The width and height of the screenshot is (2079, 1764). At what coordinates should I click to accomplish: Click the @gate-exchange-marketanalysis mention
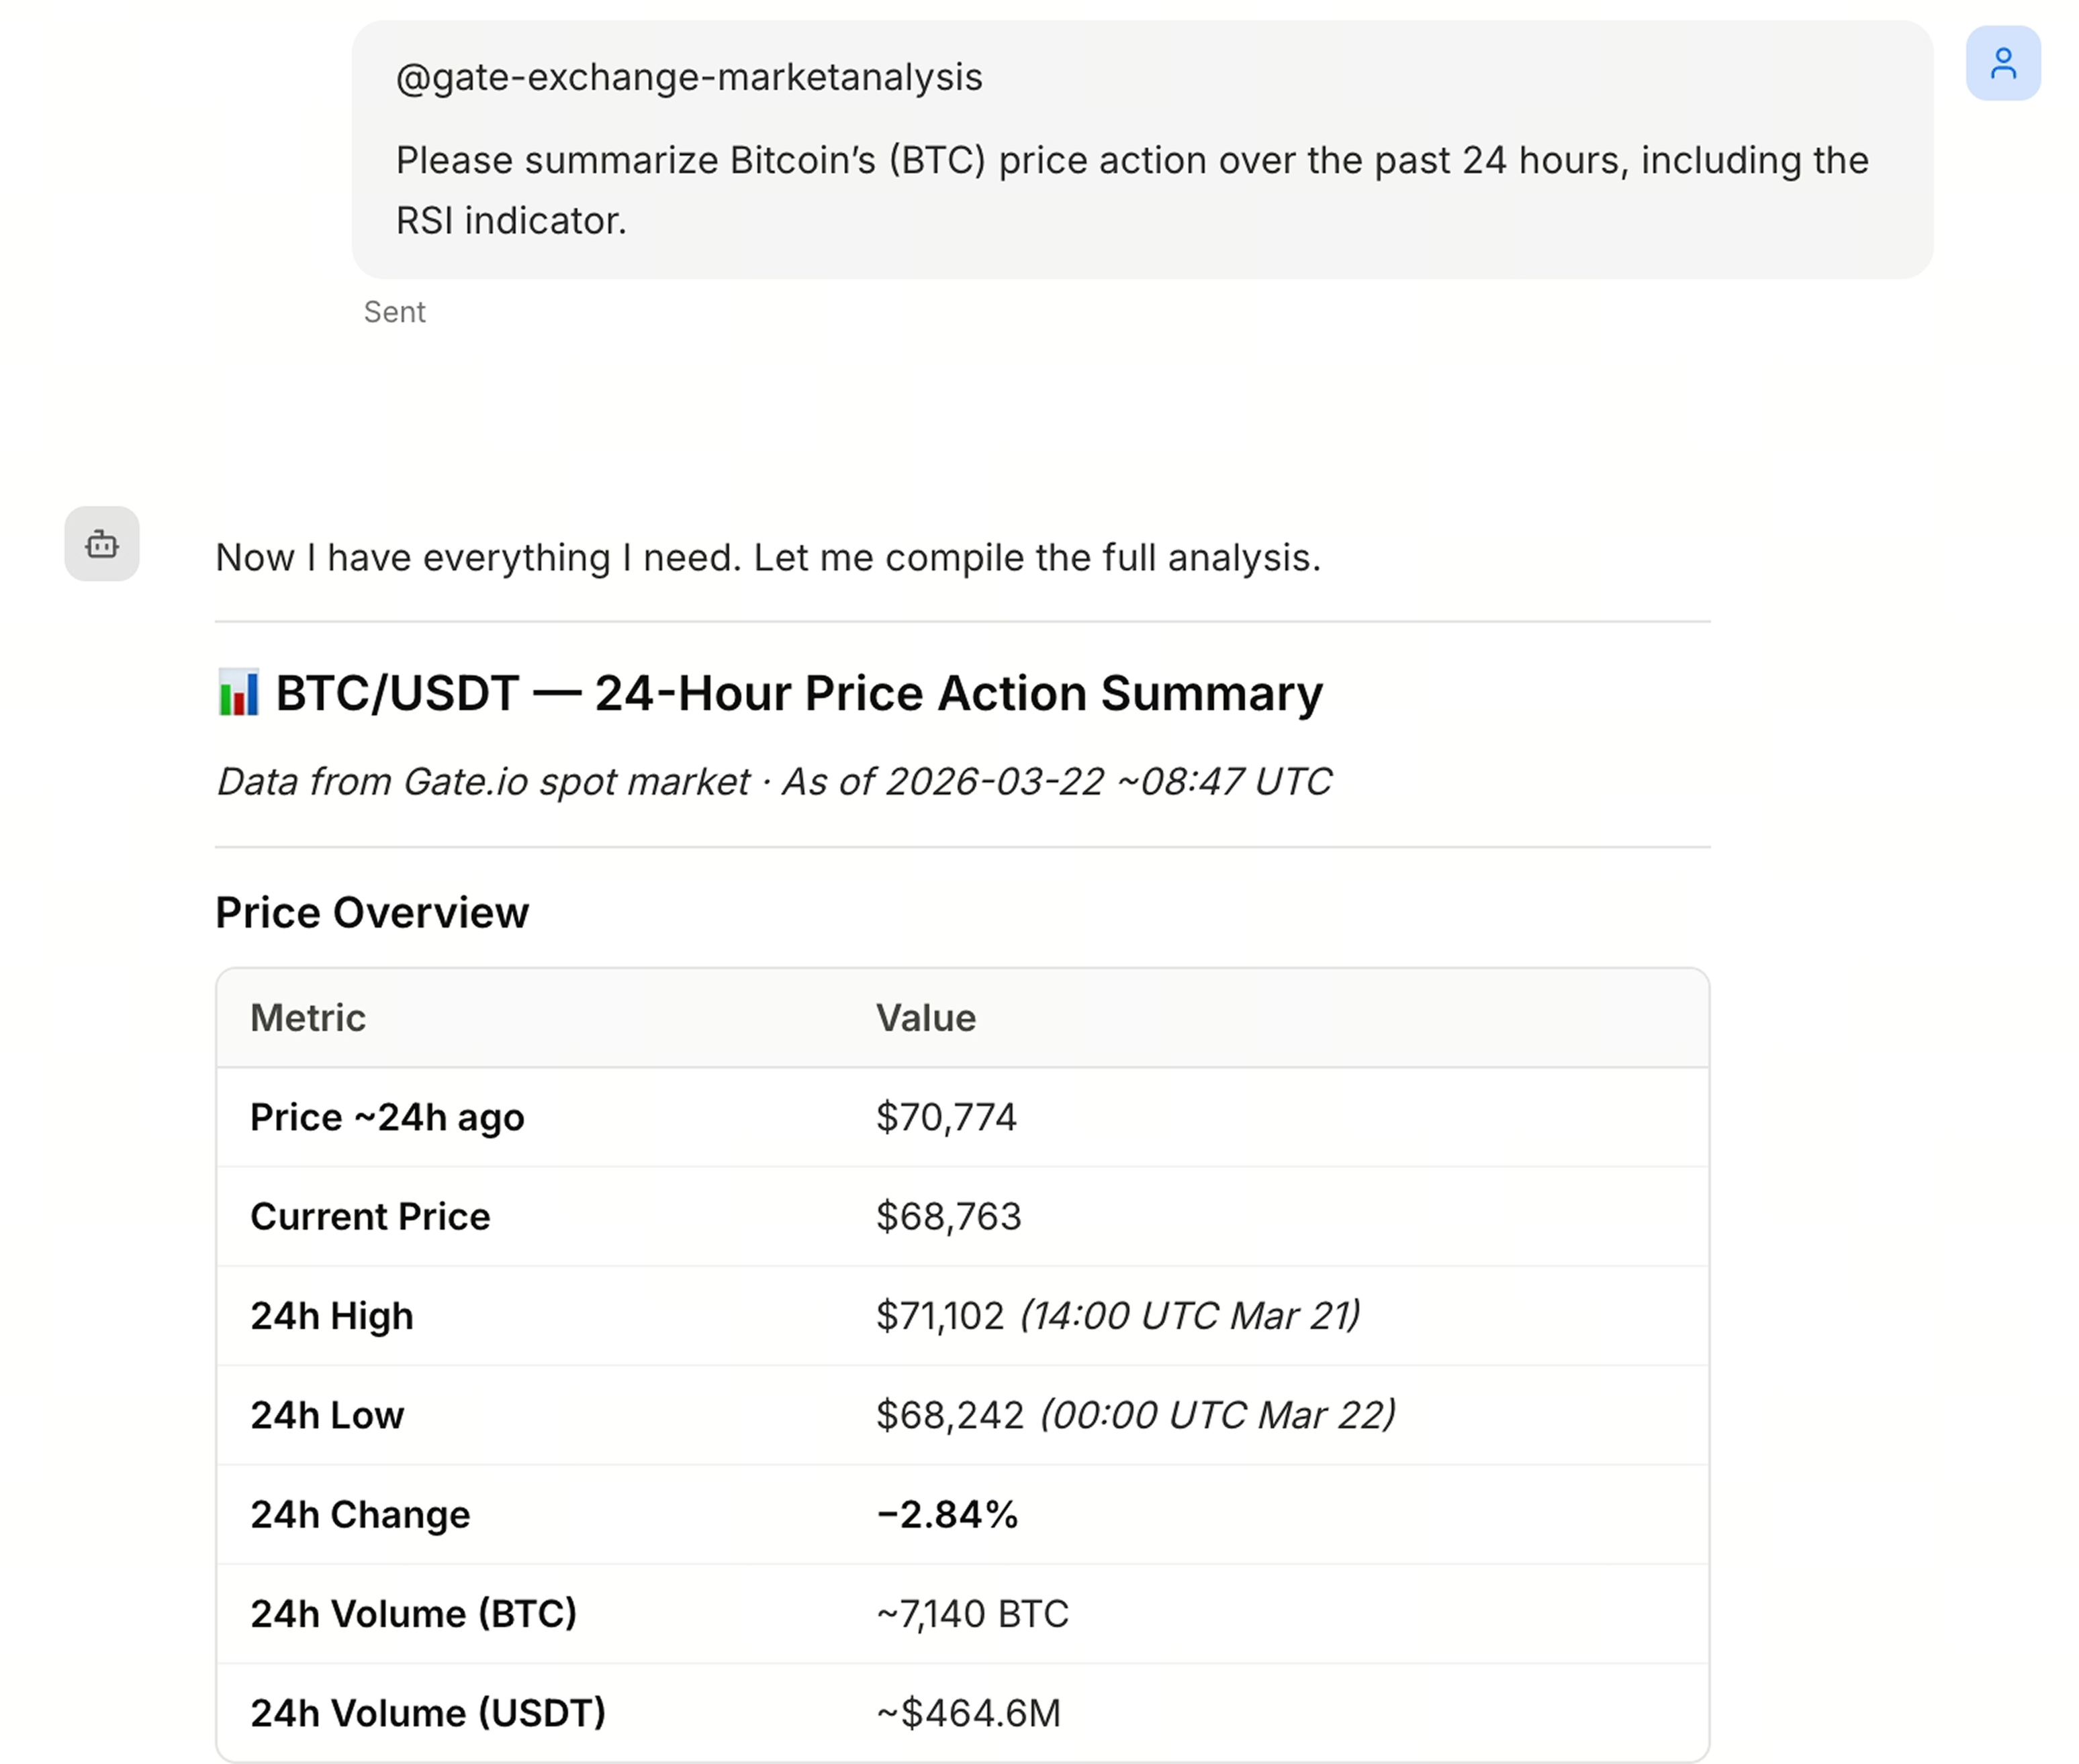click(x=688, y=78)
